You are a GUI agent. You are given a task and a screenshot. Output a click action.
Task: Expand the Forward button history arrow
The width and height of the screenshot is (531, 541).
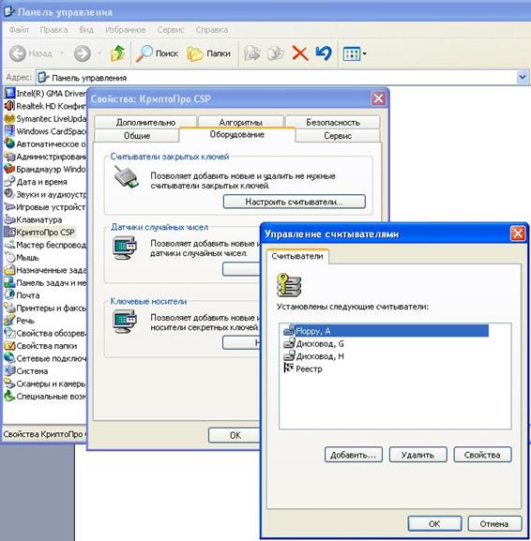tap(99, 53)
